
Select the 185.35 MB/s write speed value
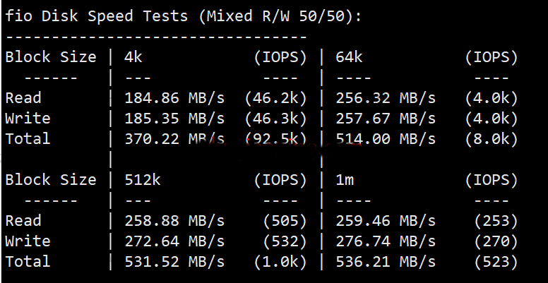coord(174,119)
